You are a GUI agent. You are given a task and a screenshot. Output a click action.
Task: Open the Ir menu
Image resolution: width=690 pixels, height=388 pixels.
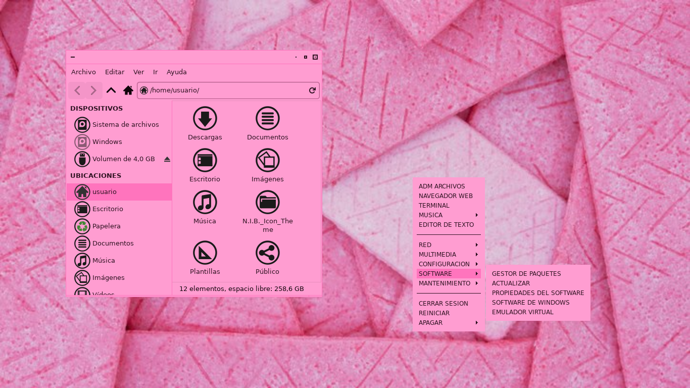coord(155,72)
